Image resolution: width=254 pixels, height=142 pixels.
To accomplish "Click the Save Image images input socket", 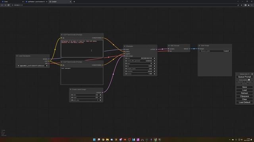I will (x=199, y=49).
